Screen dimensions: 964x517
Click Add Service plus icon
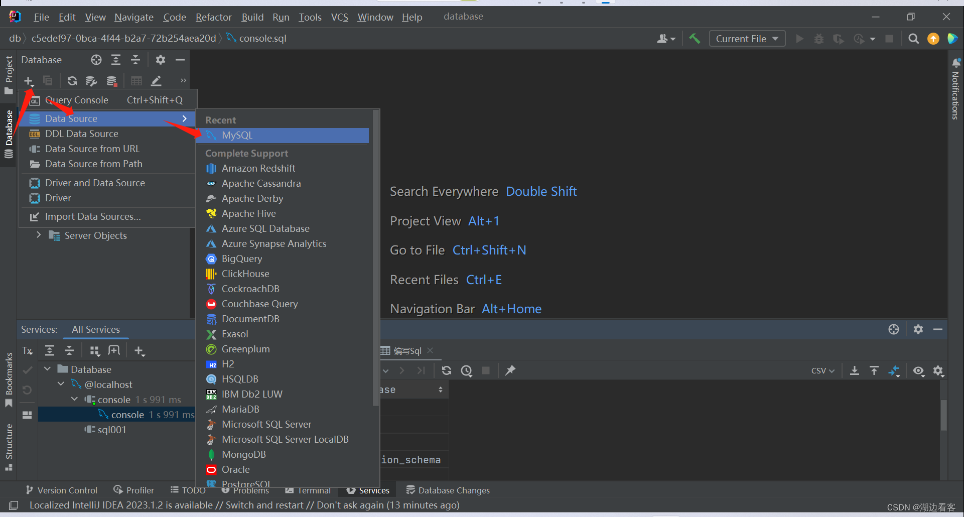(x=140, y=351)
